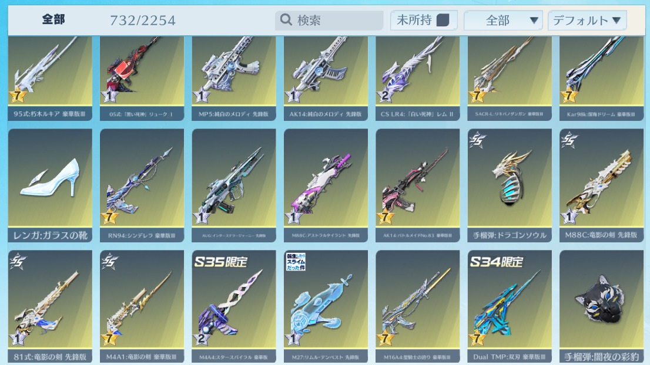Select the M27 リムル・テンペスト slime weapon
The height and width of the screenshot is (365, 650).
(326, 307)
